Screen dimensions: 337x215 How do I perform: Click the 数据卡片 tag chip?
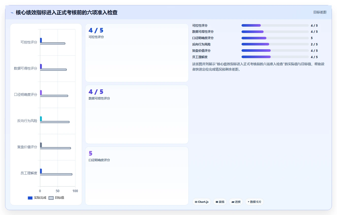(x=254, y=202)
